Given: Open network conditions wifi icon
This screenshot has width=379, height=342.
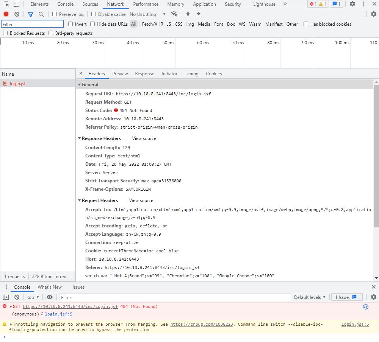Looking at the screenshot, I should [x=174, y=14].
